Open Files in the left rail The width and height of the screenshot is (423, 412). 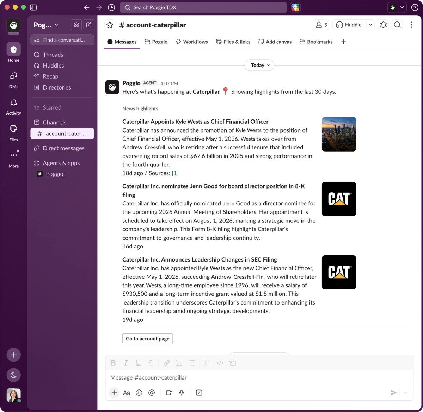pos(14,133)
